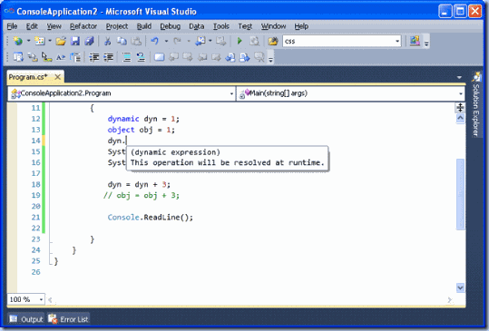Toggle the Solution Explorer side panel

(476, 104)
